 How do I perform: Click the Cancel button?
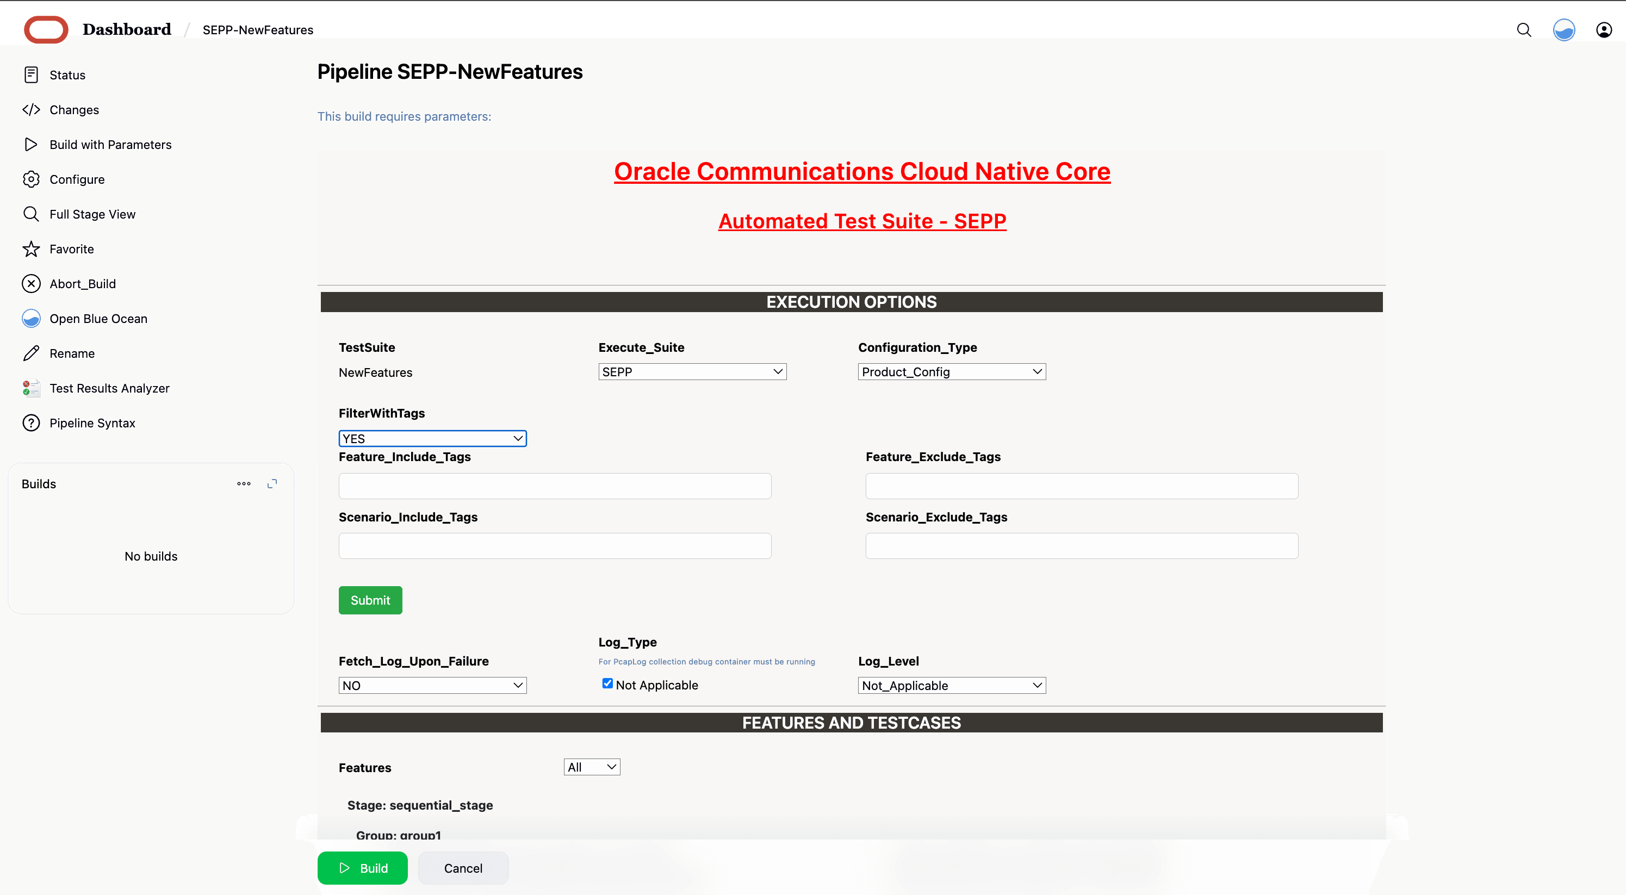463,868
